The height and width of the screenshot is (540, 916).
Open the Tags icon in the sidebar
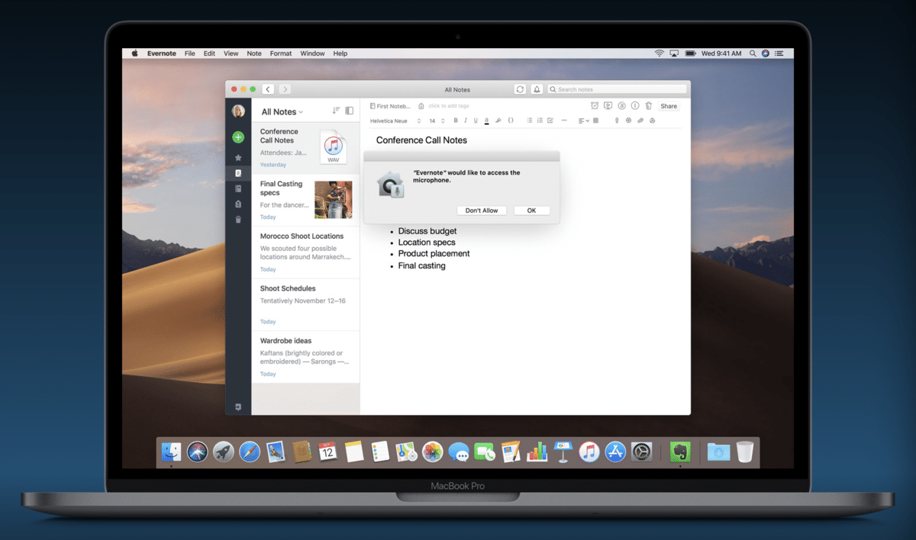pyautogui.click(x=238, y=204)
